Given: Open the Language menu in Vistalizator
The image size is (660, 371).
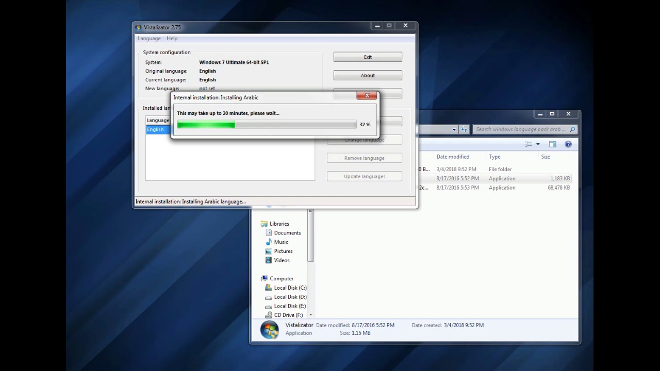Looking at the screenshot, I should pyautogui.click(x=149, y=39).
